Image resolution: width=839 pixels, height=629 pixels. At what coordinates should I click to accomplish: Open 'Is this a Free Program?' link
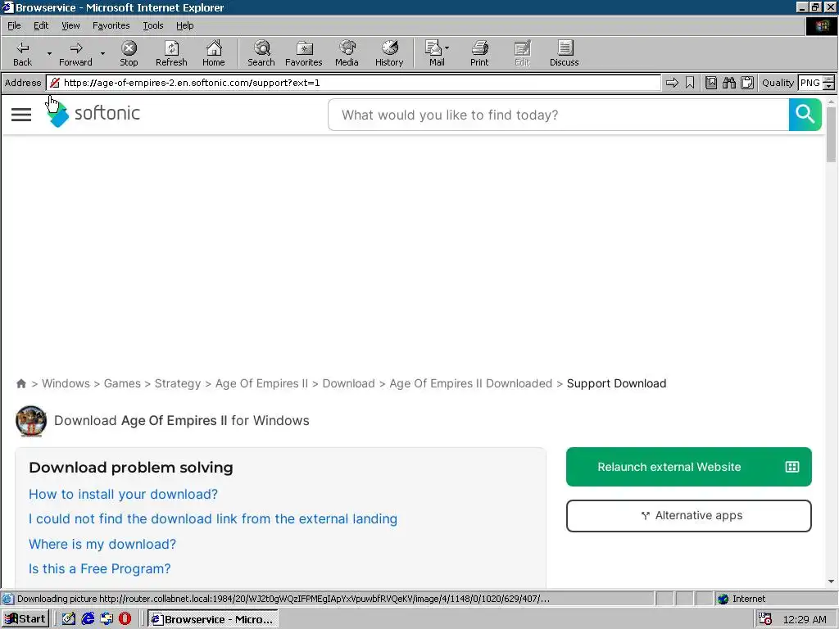point(99,568)
